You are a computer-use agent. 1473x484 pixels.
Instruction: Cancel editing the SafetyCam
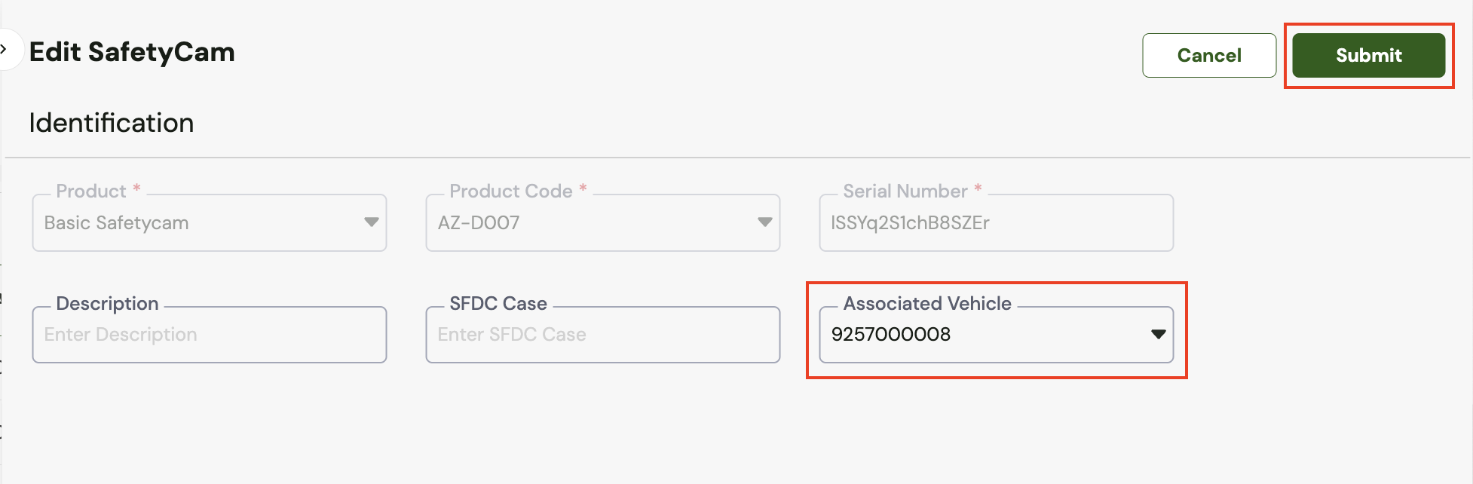tap(1208, 55)
